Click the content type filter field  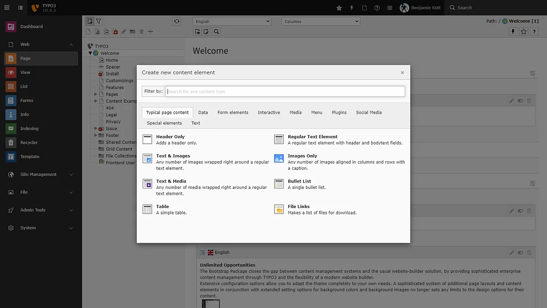pos(285,91)
